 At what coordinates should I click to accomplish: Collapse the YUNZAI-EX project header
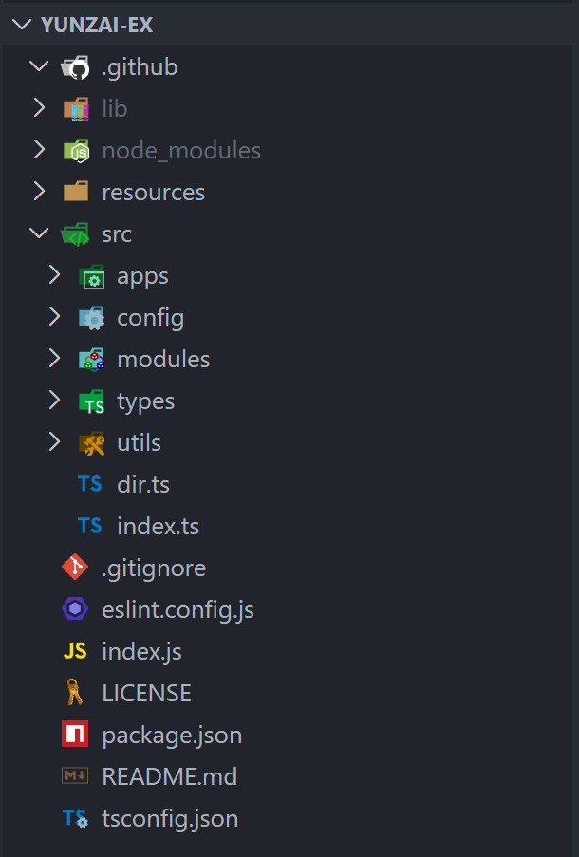[x=21, y=25]
